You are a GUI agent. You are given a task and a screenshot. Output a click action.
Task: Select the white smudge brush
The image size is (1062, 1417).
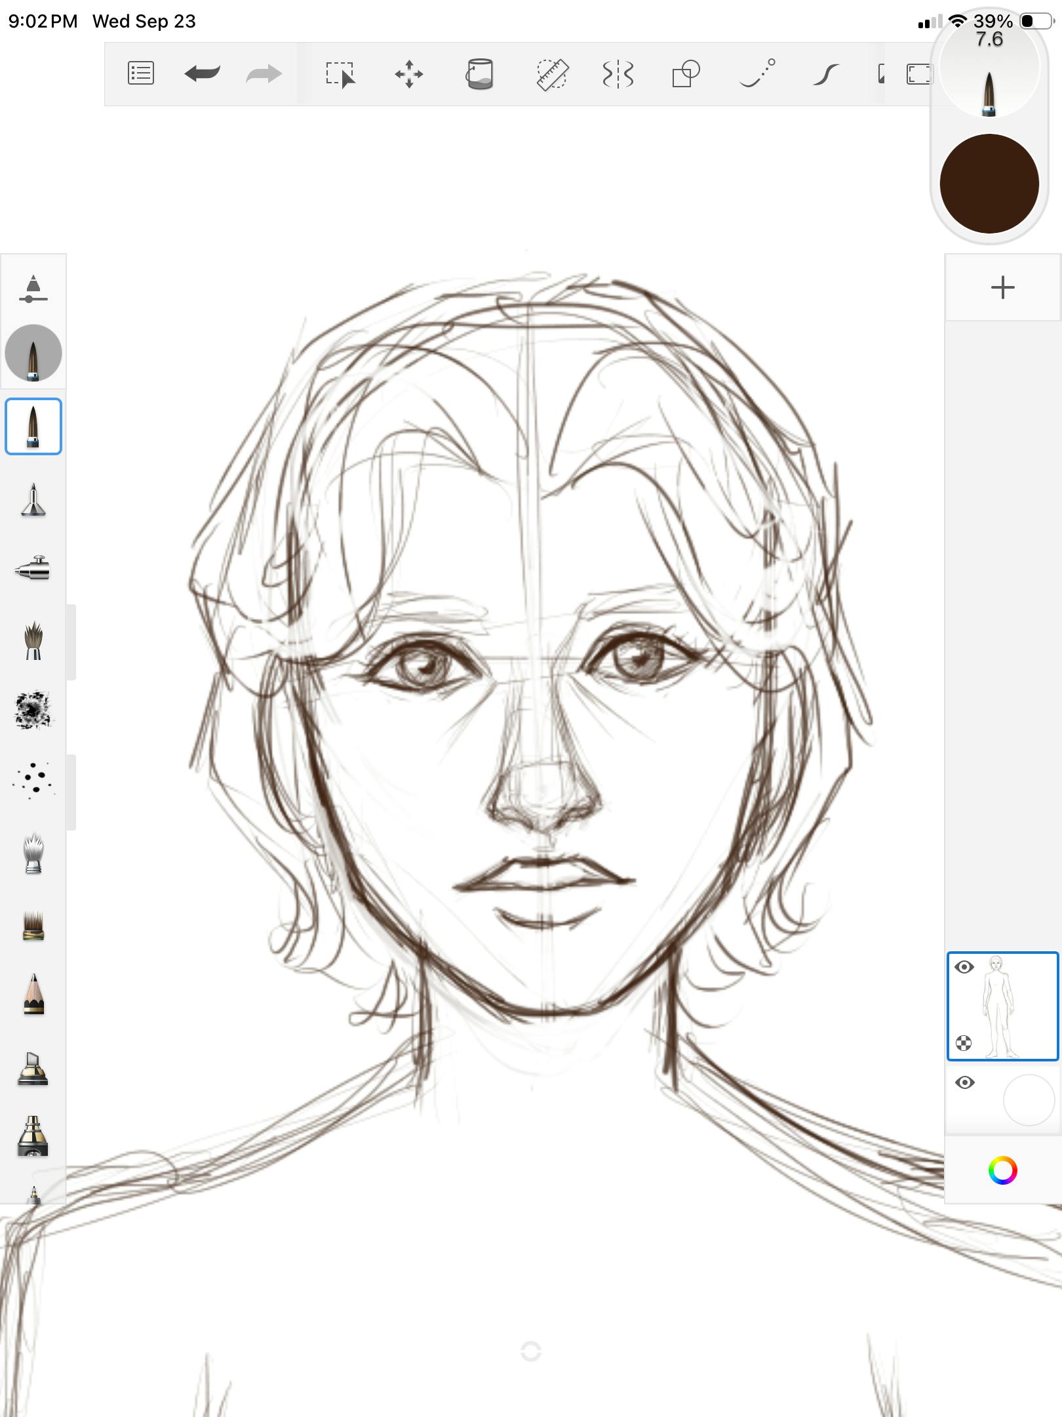[33, 853]
